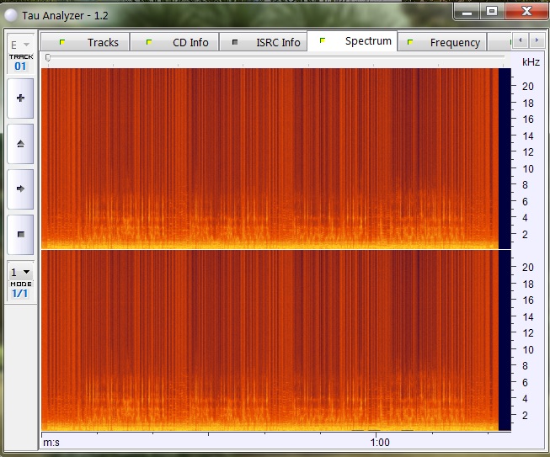Switch to the Frequency tab

point(445,42)
